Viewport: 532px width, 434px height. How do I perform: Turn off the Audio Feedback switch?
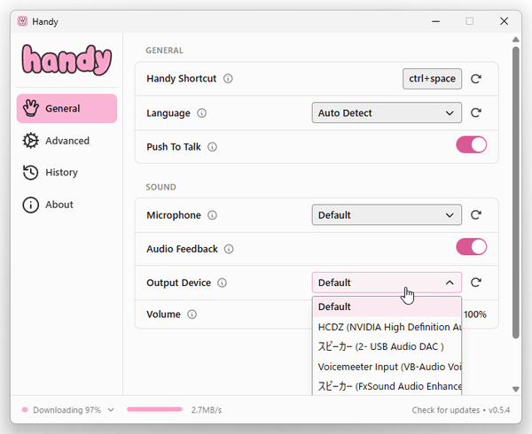471,247
